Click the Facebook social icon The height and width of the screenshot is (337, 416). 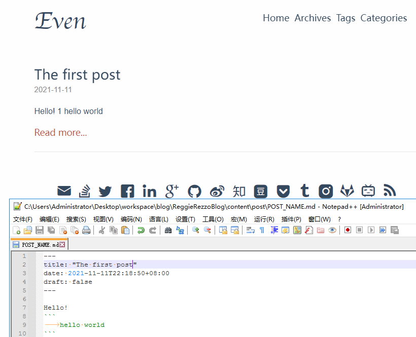127,191
